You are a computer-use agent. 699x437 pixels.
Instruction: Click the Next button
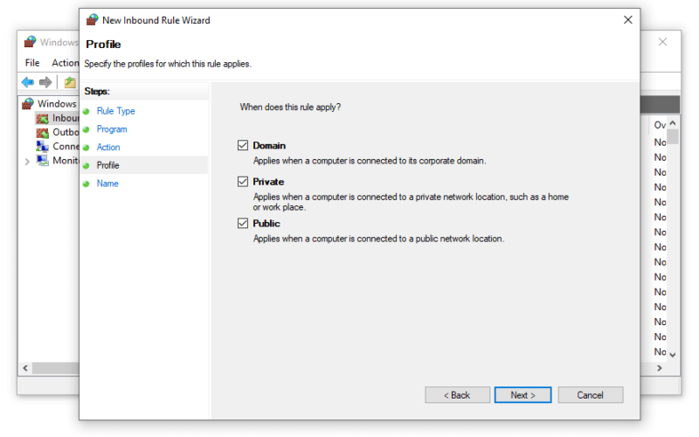523,395
